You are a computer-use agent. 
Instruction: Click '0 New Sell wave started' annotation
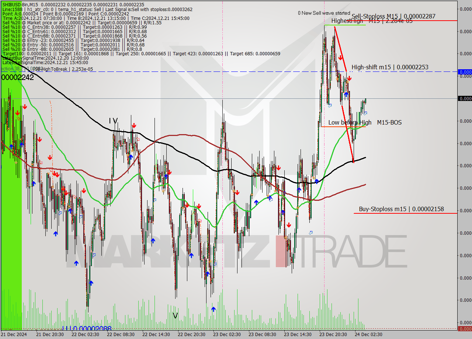coord(324,13)
